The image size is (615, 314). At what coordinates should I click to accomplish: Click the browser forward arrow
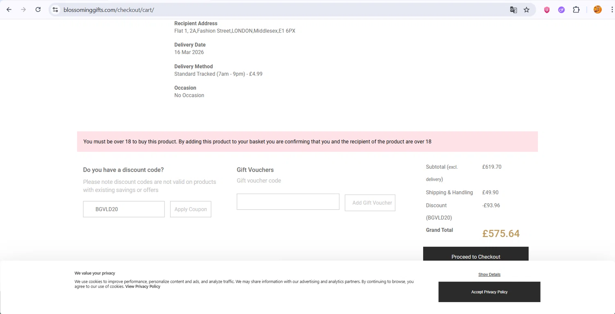pyautogui.click(x=23, y=10)
